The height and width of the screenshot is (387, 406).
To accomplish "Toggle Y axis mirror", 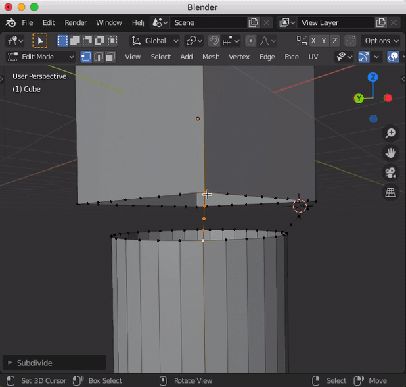I will pos(324,41).
